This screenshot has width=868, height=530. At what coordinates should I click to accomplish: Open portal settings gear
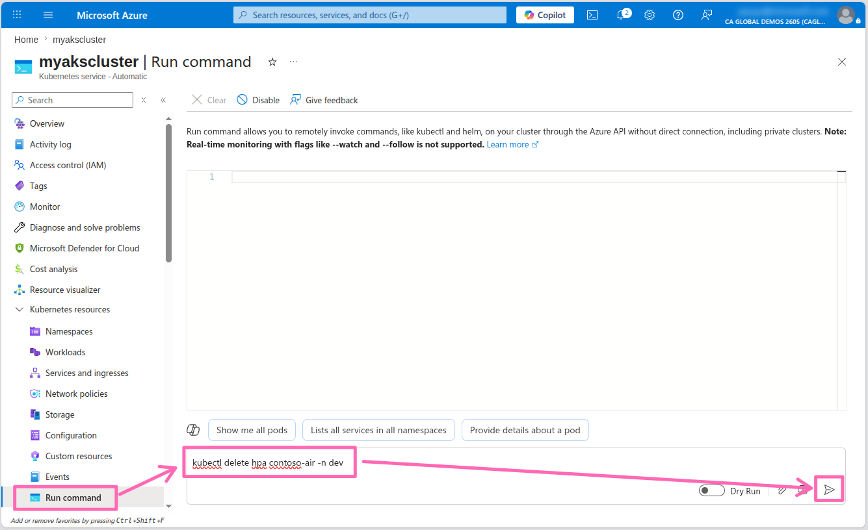650,15
